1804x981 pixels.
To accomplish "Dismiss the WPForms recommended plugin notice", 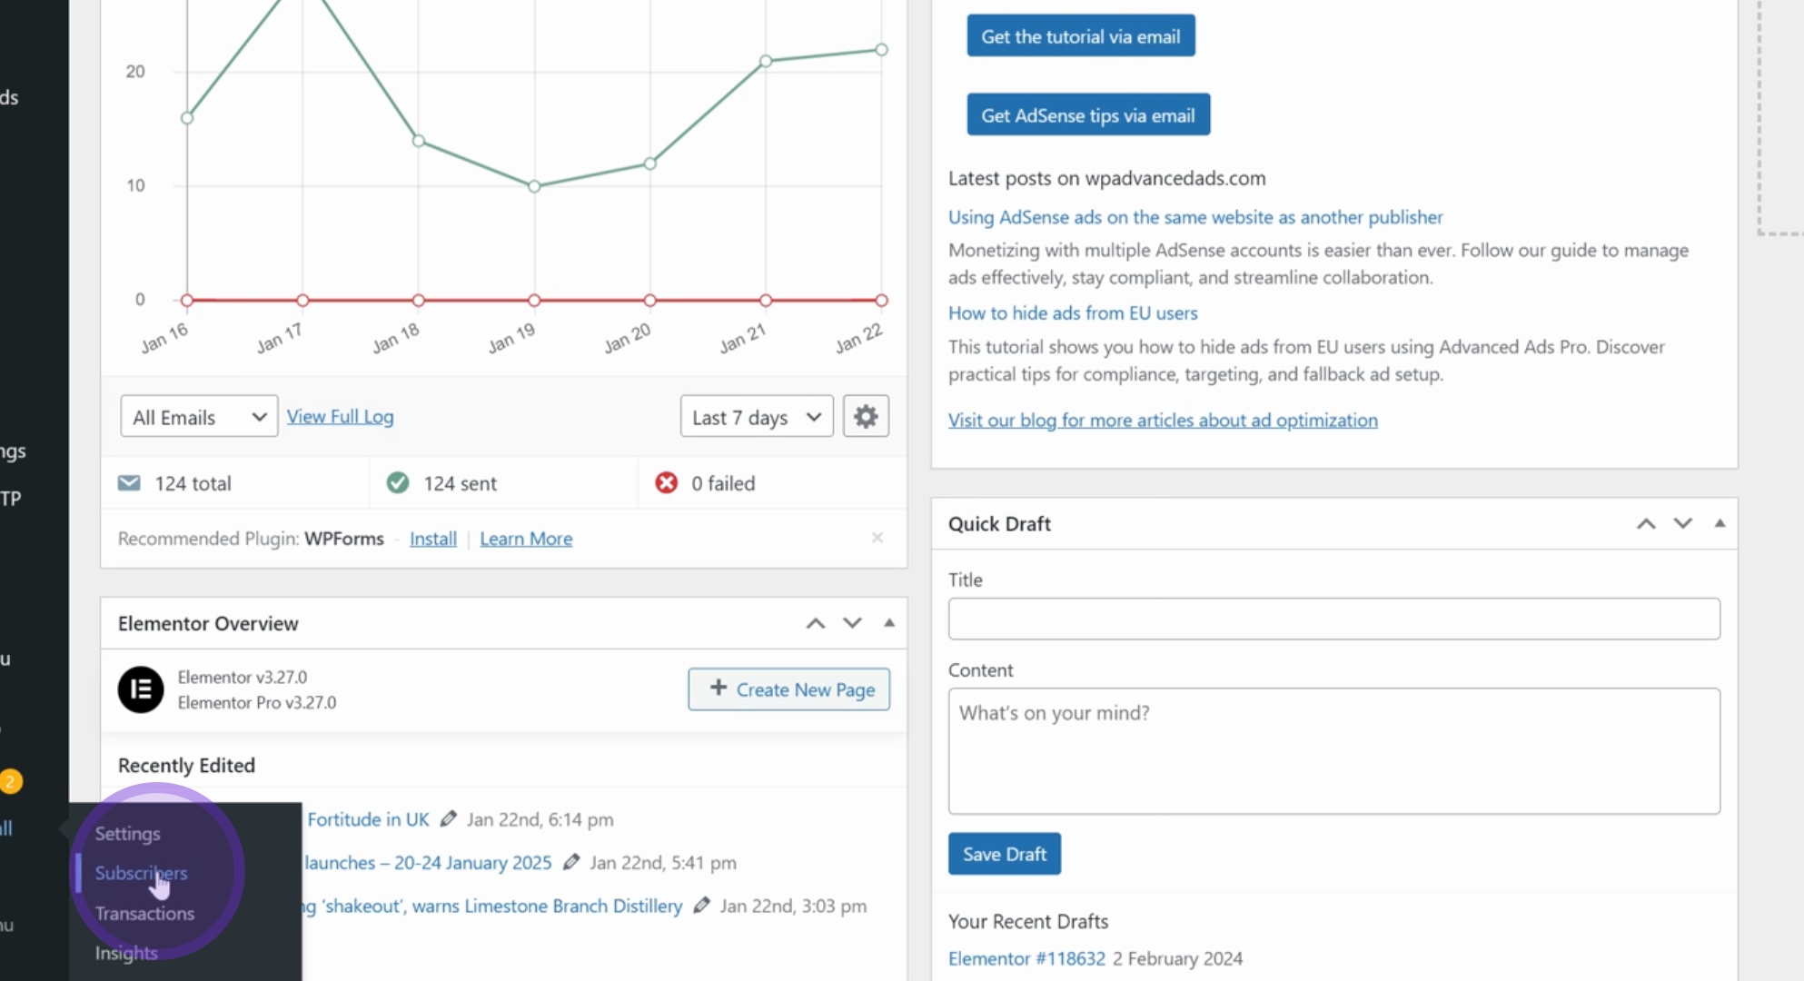I will (877, 538).
